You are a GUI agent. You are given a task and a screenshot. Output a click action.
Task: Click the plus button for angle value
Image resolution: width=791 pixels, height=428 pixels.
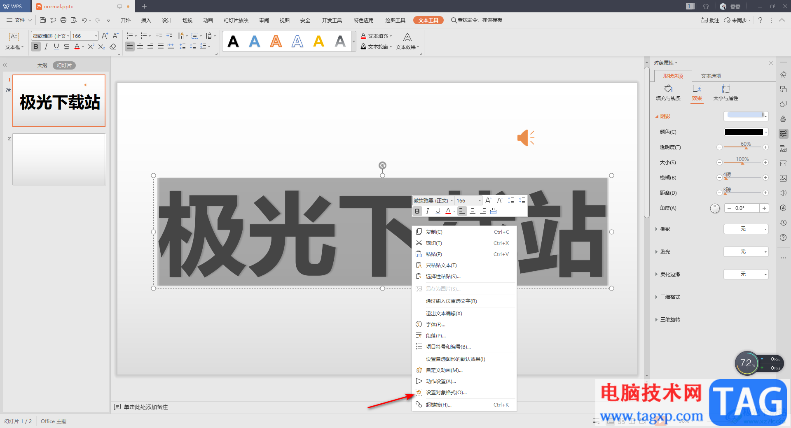pos(764,208)
